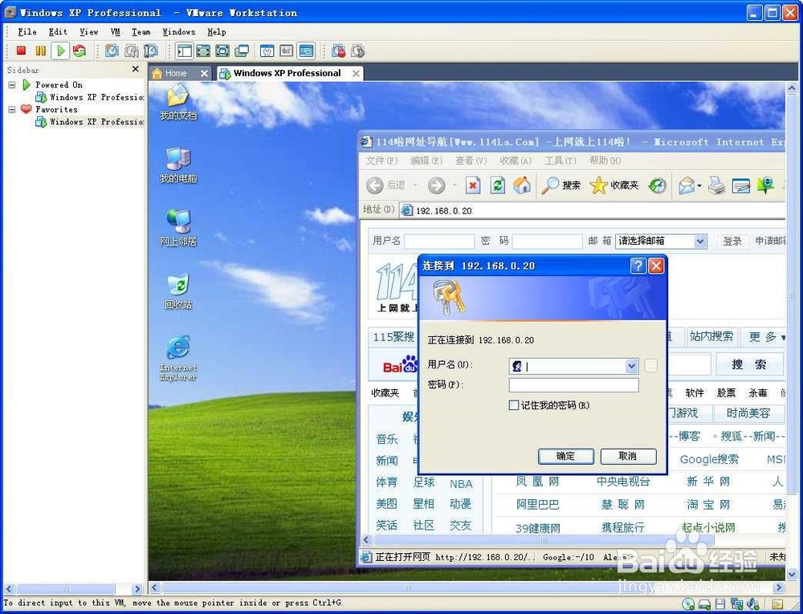Image resolution: width=803 pixels, height=614 pixels.
Task: Show the console view toolbar icon
Action: click(306, 51)
